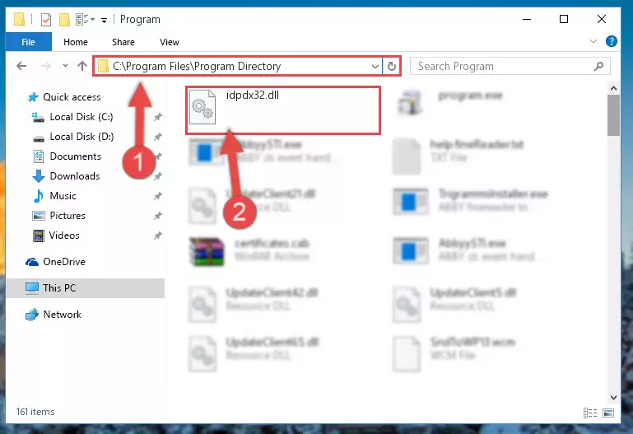Screen dimensions: 633x434
Task: Click the 161 items status text
Action: click(35, 412)
